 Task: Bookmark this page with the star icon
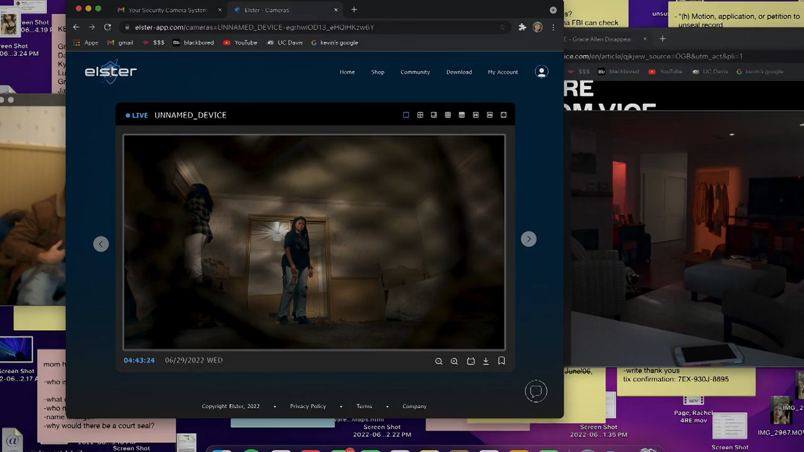coord(502,28)
